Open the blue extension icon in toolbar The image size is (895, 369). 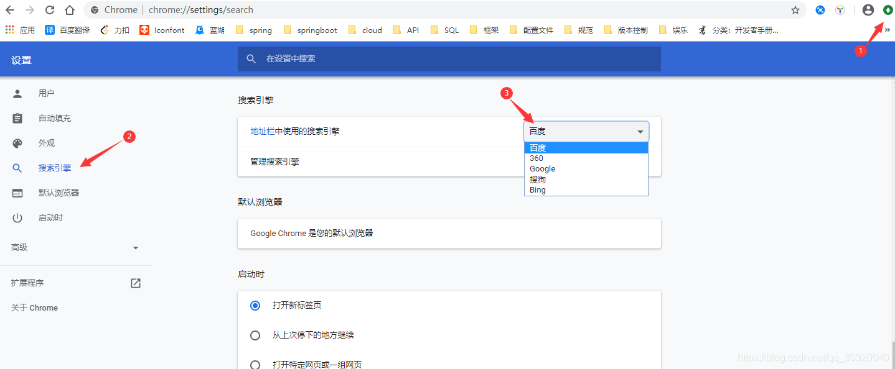pos(820,10)
